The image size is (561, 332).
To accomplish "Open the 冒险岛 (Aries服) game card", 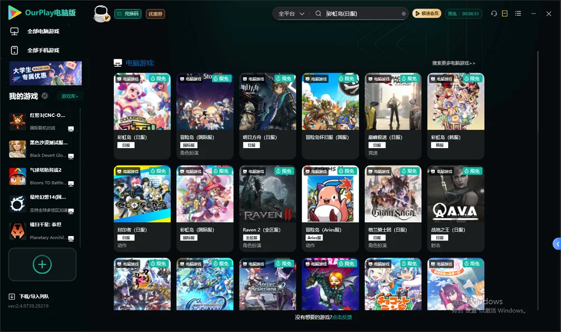I will click(x=330, y=208).
